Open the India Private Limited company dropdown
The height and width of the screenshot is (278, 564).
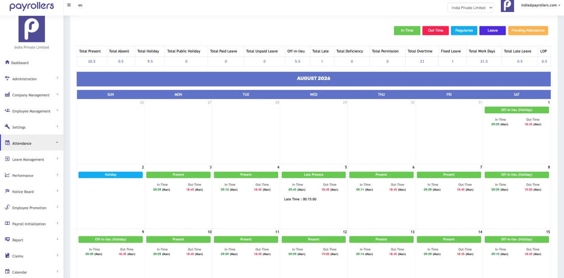pyautogui.click(x=470, y=8)
